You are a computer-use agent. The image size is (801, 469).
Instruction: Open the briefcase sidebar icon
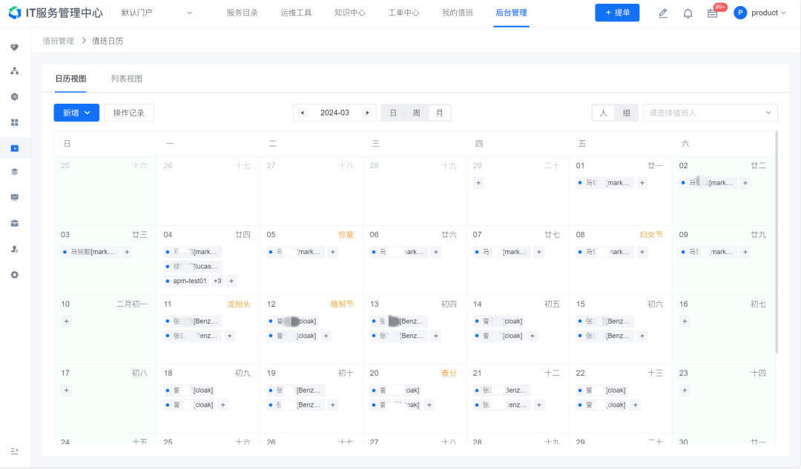[15, 223]
